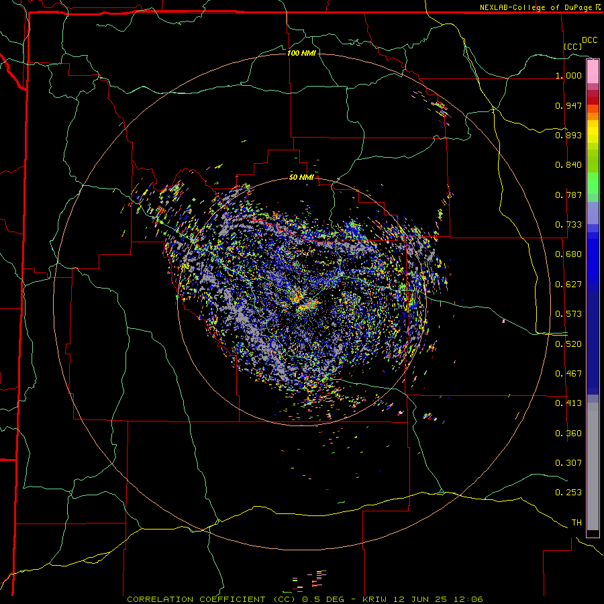Viewport: 604px width, 604px height.
Task: Click the 0.573 scale value
Action: [568, 314]
